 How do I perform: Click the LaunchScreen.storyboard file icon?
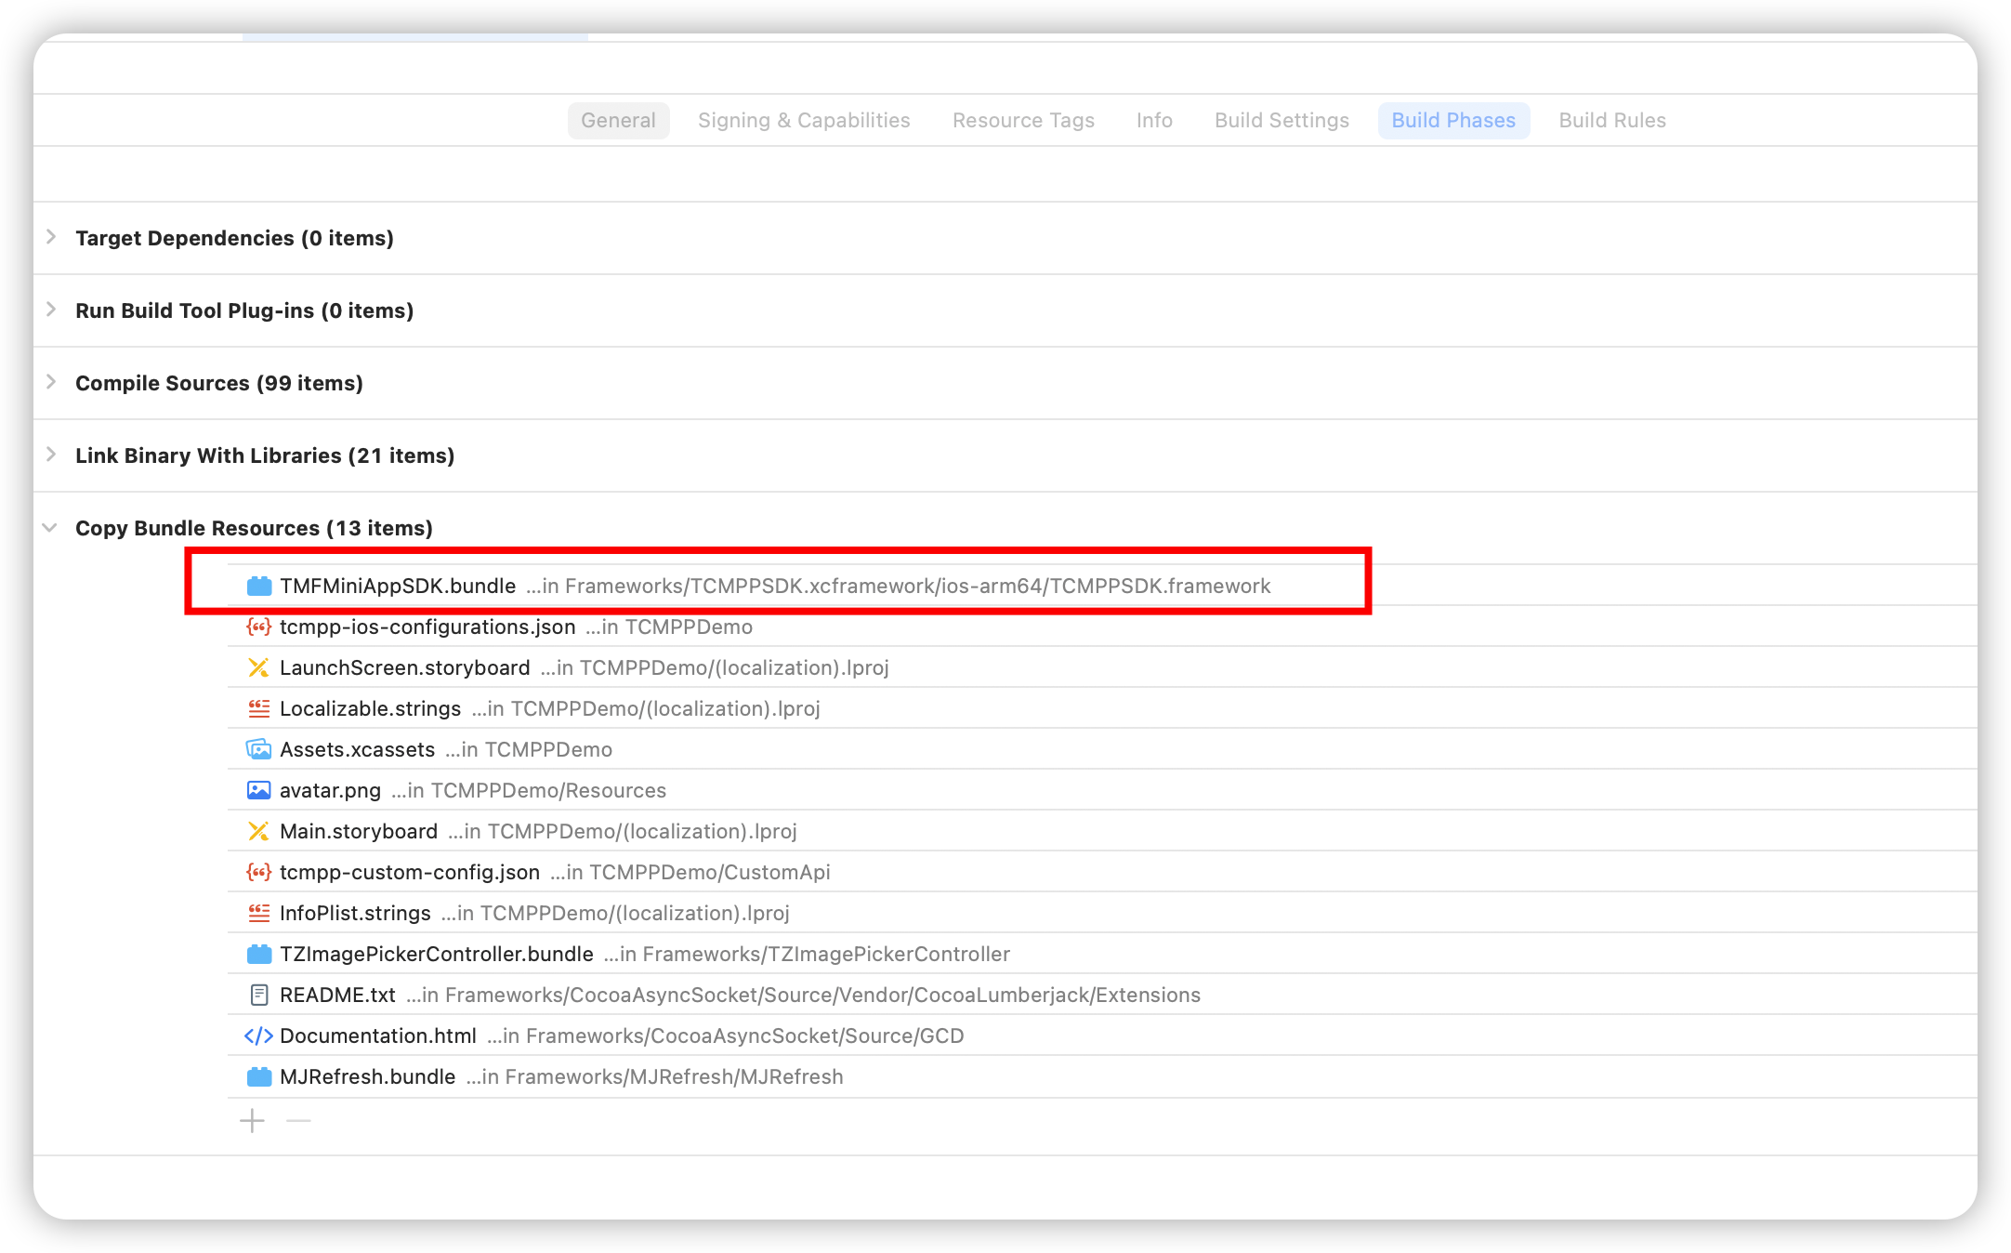click(x=258, y=668)
